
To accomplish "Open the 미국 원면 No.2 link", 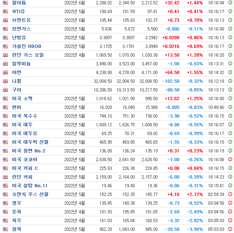I will click(x=29, y=151).
